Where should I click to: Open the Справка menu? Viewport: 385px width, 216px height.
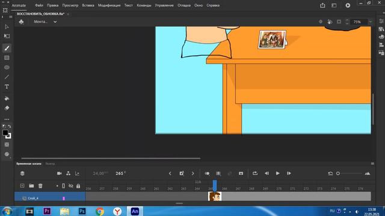click(213, 5)
